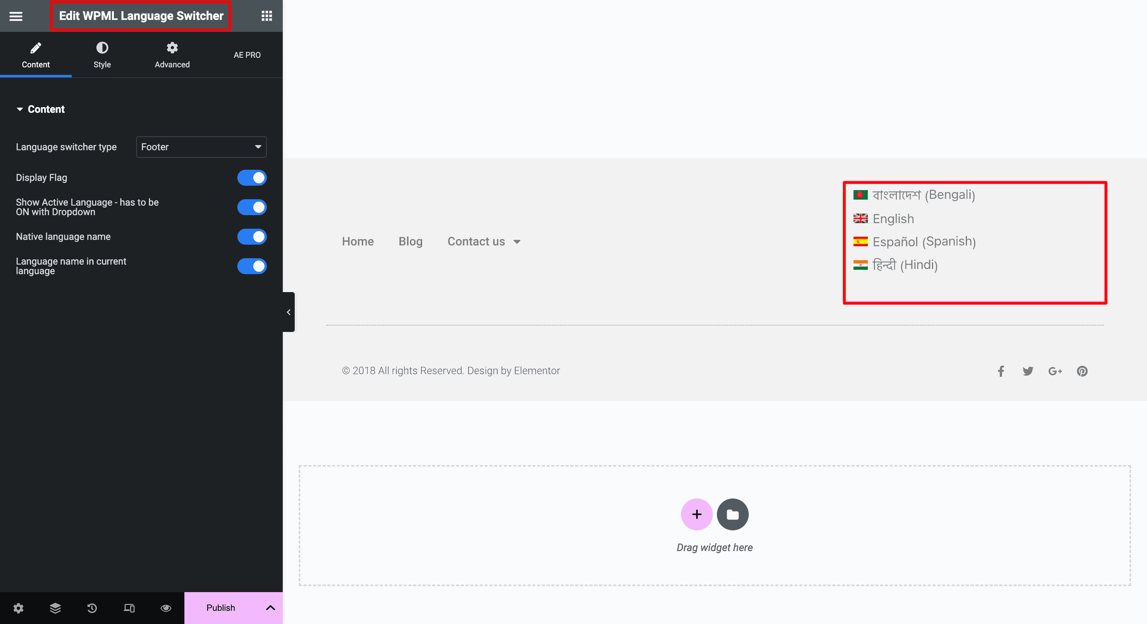Screen dimensions: 1147x624
Task: Add template with folder button
Action: 732,514
